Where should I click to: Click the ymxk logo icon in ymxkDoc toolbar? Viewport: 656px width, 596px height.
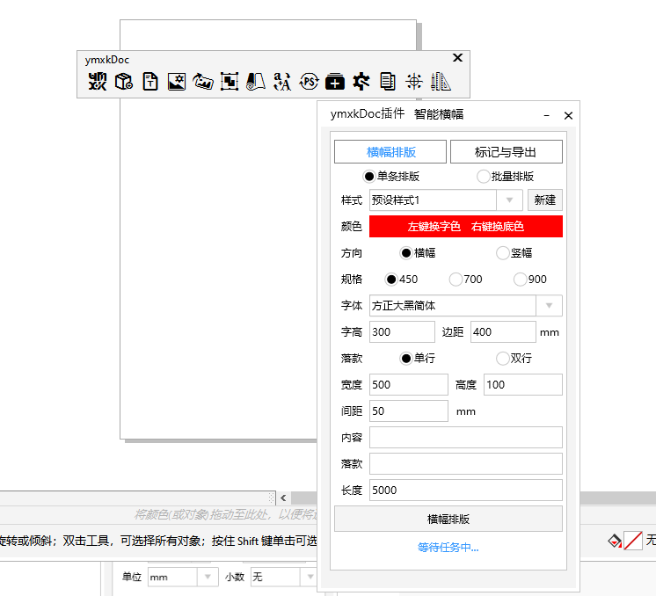(x=97, y=81)
